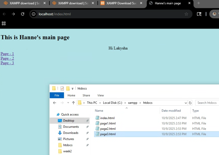Viewport: 219px width, 155px height.
Task: Click the Properties icon in Explorer title bar
Action: pos(62,88)
